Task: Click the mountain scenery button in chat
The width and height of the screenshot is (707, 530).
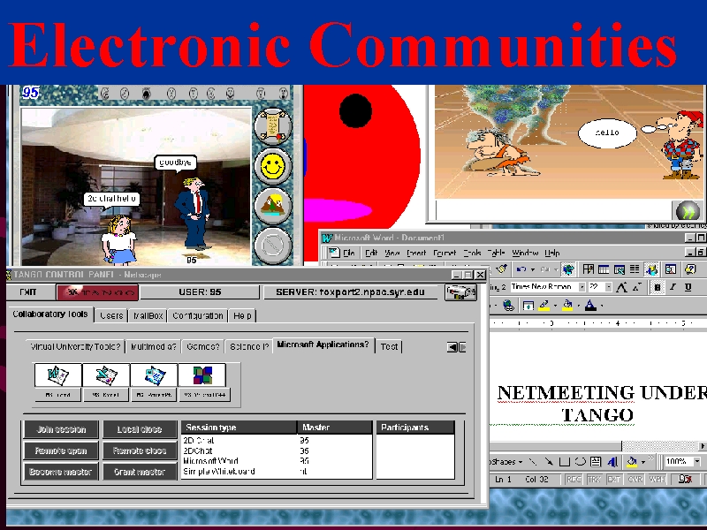Action: pos(273,206)
